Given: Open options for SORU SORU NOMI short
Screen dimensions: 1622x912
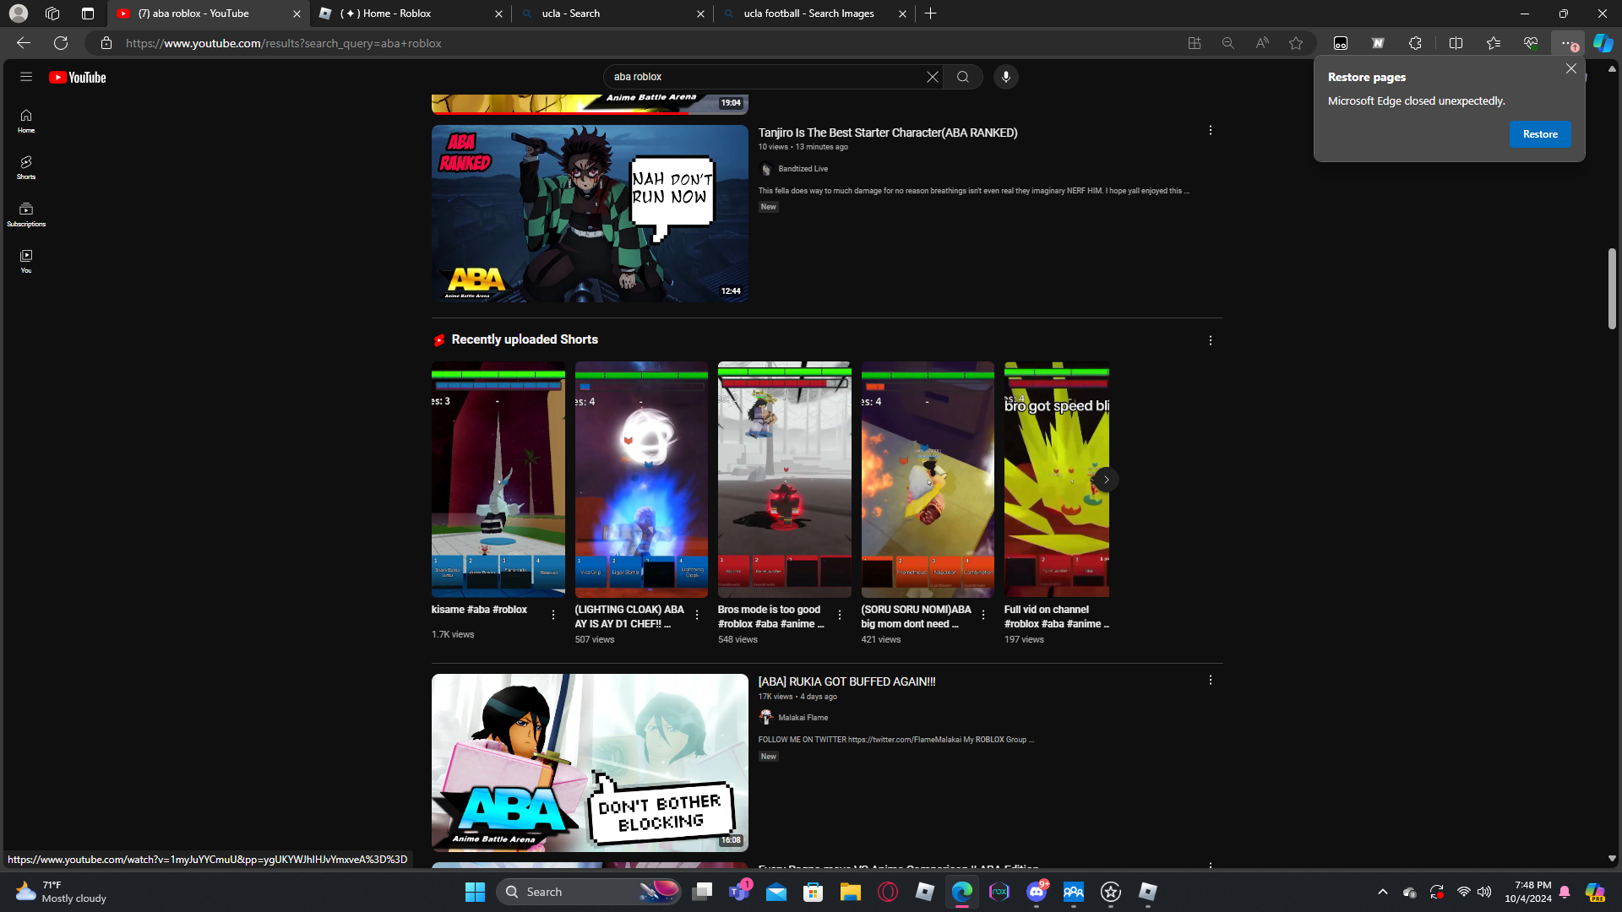Looking at the screenshot, I should 983,615.
